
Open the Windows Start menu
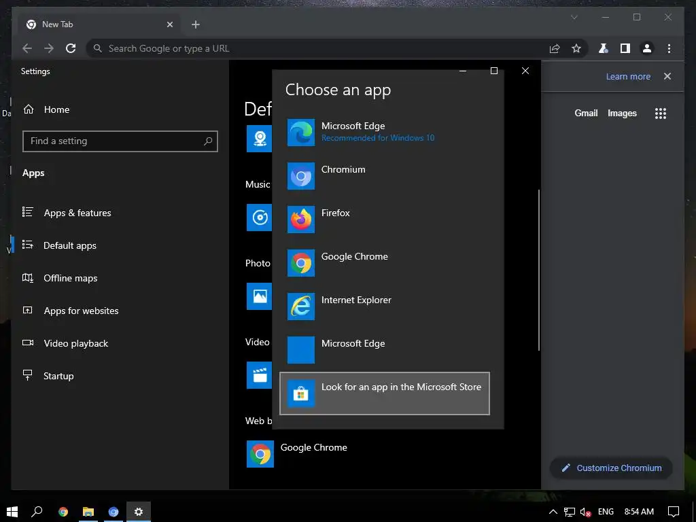coord(12,511)
